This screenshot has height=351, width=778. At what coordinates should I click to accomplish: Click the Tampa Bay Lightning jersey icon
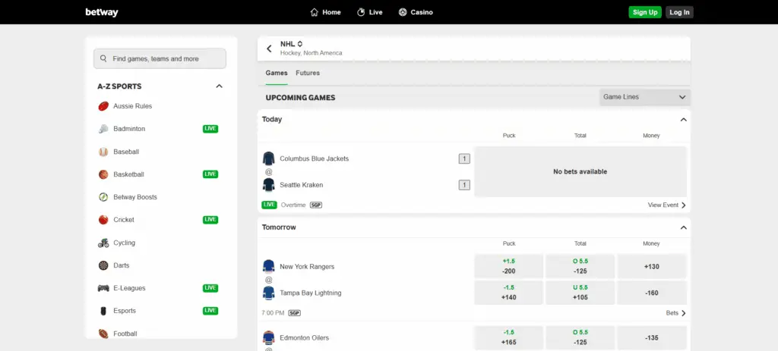268,293
